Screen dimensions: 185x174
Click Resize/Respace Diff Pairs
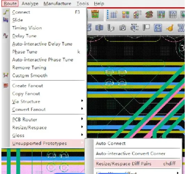pyautogui.click(x=137, y=164)
